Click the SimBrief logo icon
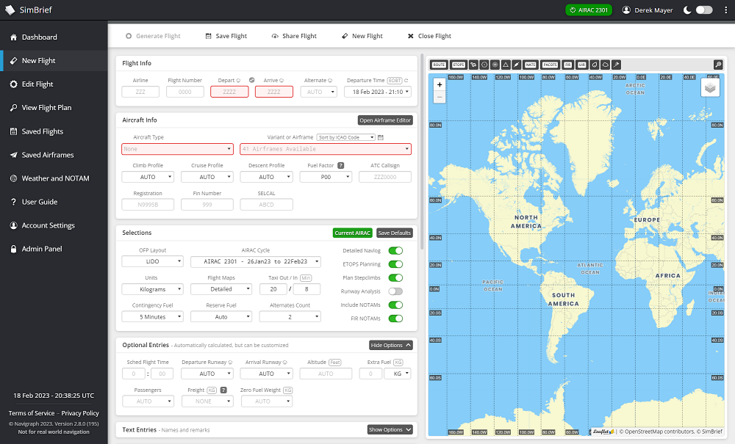The height and width of the screenshot is (444, 735). 10,10
